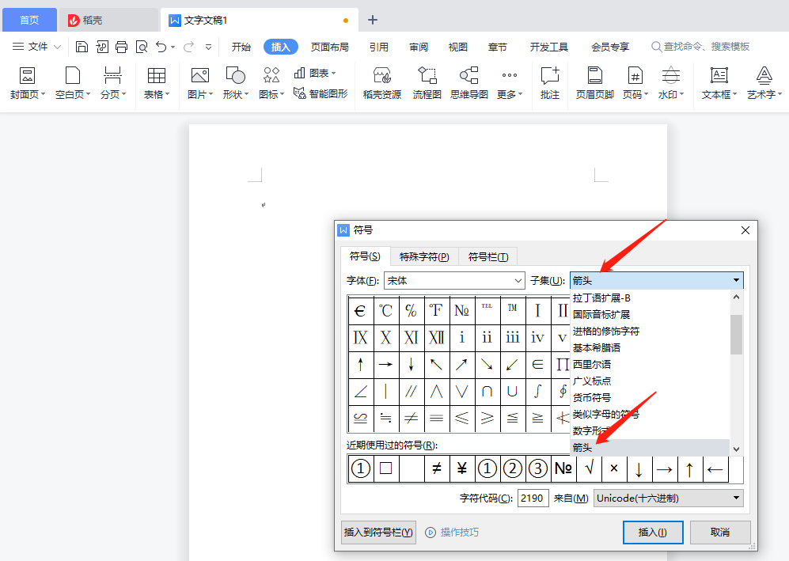Open the References (引用) ribbon tab

[x=378, y=47]
